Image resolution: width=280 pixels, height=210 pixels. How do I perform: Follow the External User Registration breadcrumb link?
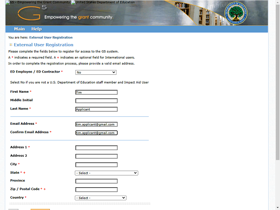coord(51,38)
